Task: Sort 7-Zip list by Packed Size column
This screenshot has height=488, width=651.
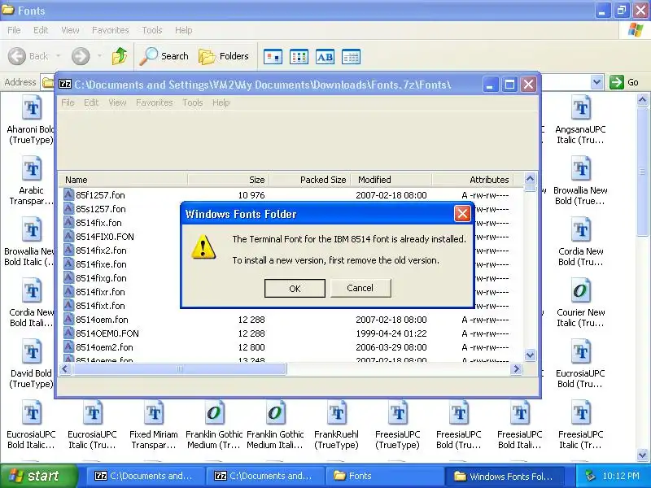Action: tap(311, 180)
